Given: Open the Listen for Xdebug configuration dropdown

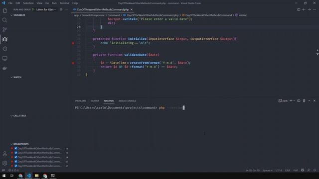Looking at the screenshot, I should pyautogui.click(x=46, y=9).
